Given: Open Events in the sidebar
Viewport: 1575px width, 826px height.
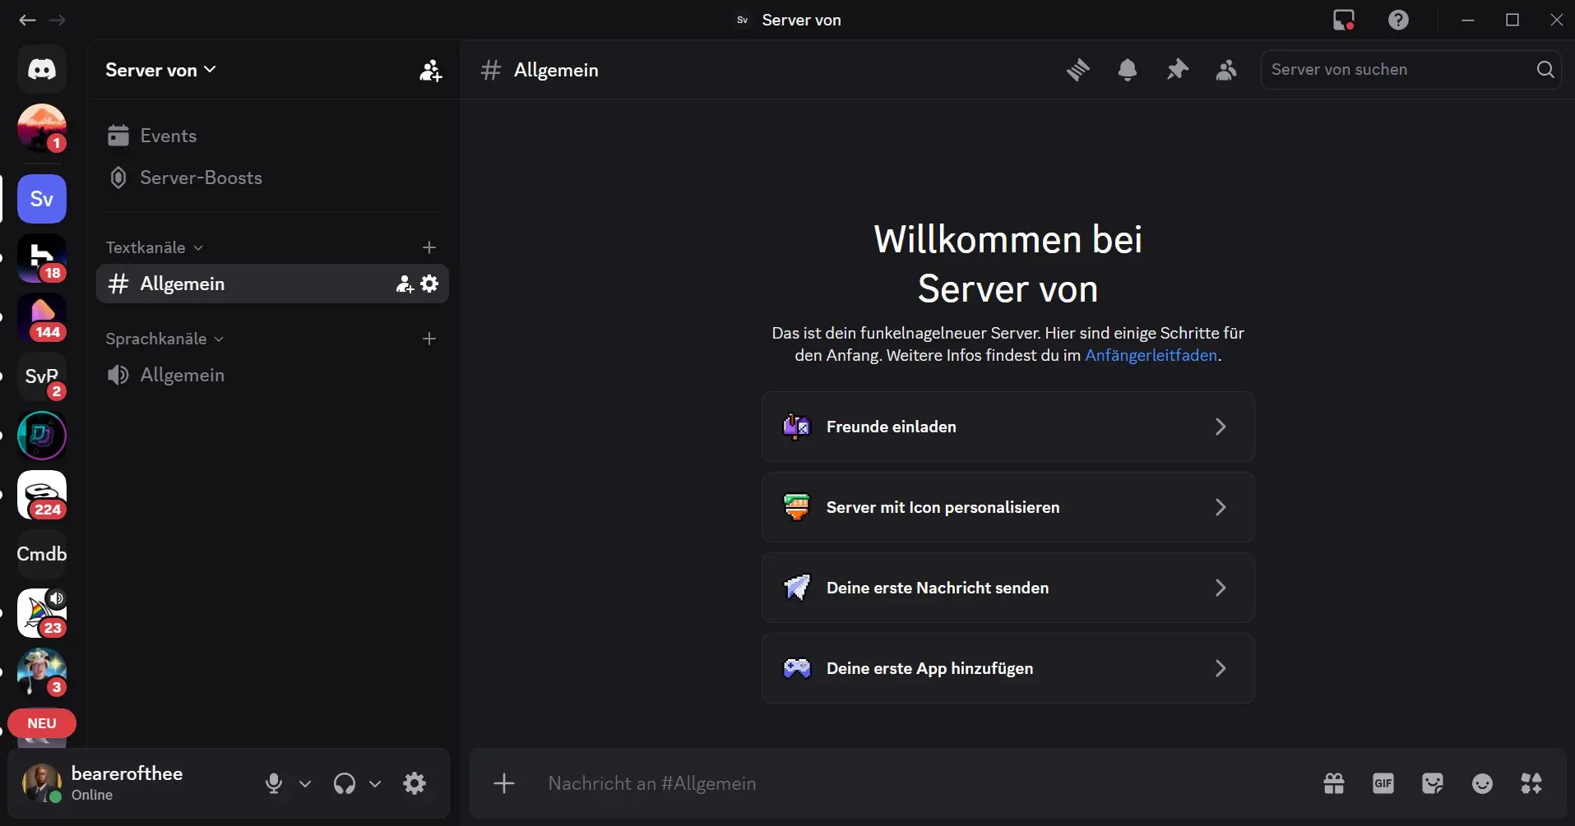Looking at the screenshot, I should point(168,136).
